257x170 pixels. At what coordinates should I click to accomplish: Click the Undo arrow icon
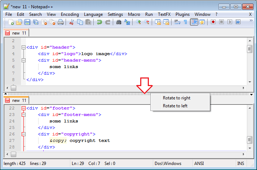pos(99,22)
